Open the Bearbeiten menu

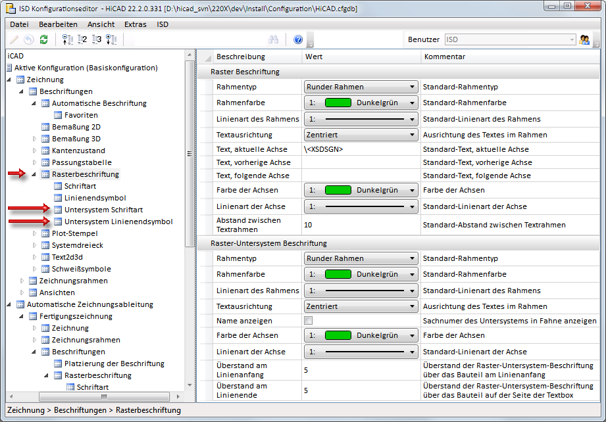(x=58, y=24)
